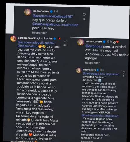Open liked-by avatars with heart after 13 h

click(x=116, y=42)
